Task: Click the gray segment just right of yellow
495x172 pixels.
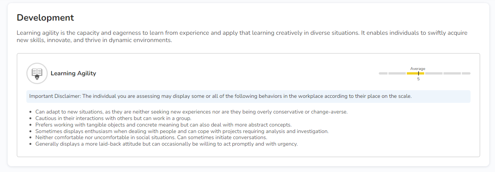Action: [x=433, y=73]
